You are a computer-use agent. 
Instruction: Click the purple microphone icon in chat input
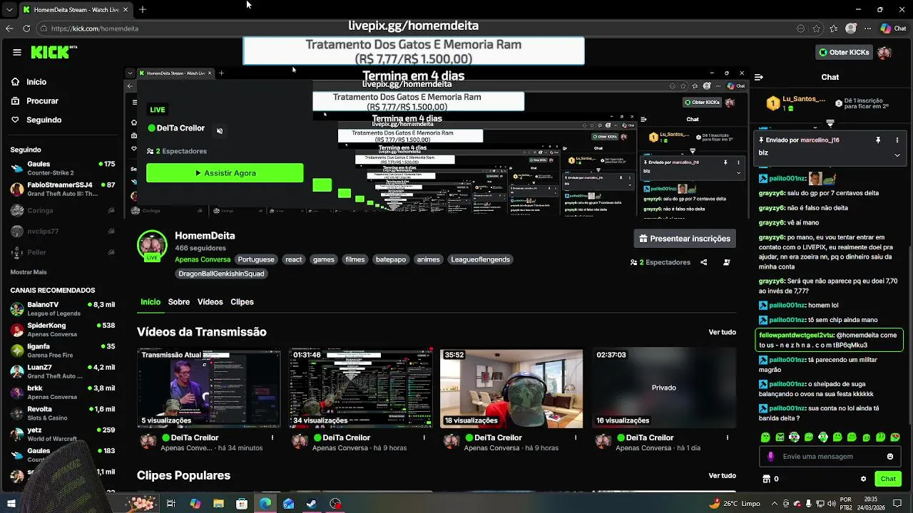(771, 457)
